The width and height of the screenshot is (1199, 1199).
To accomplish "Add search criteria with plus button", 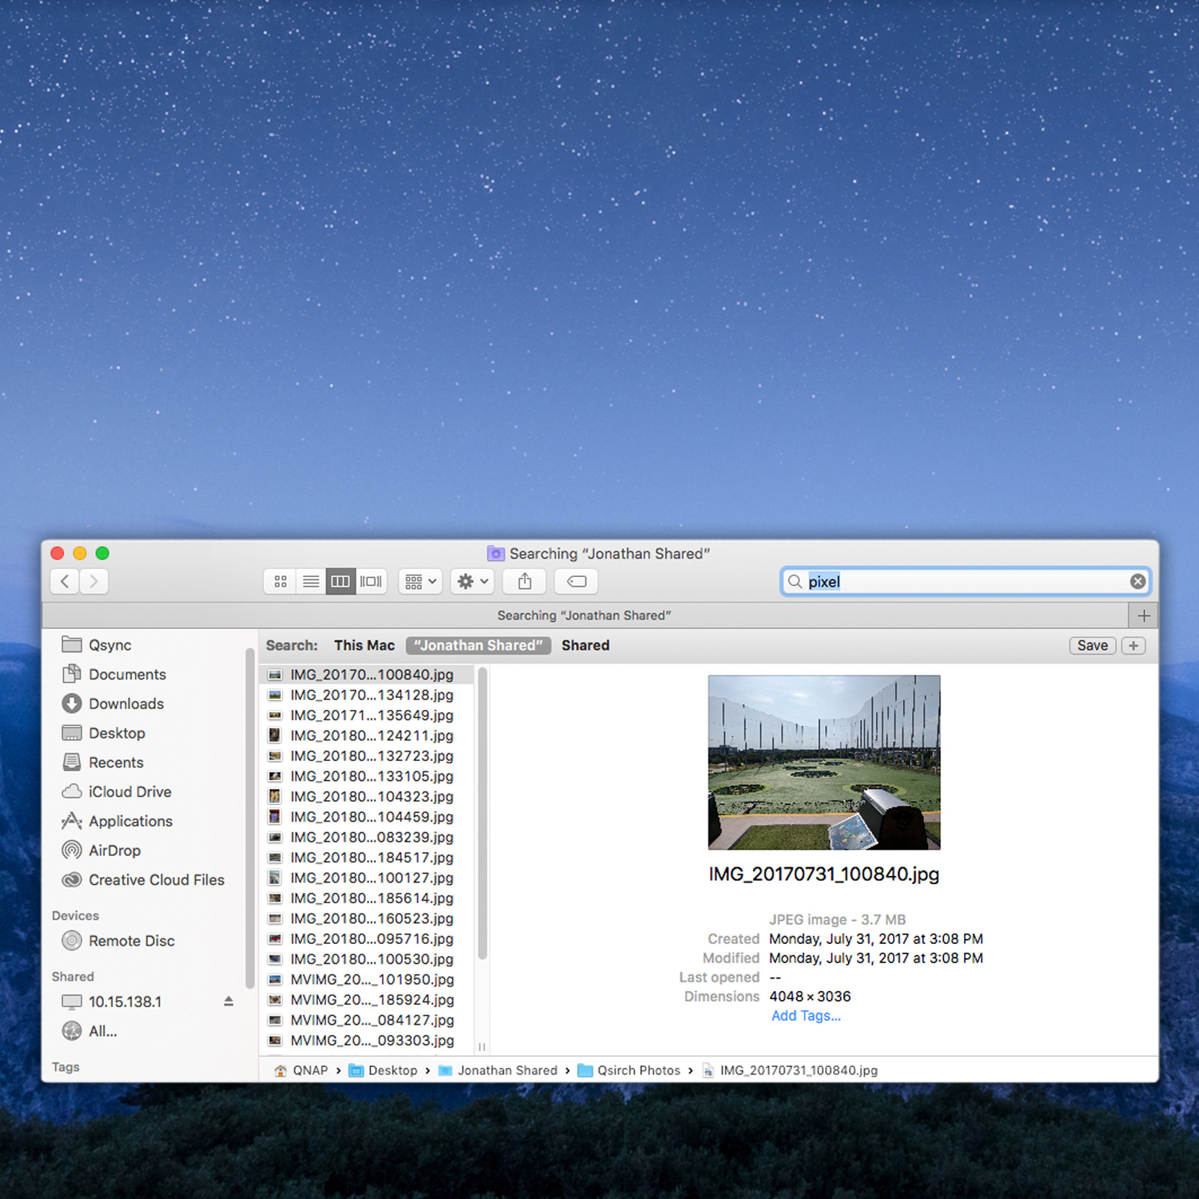I will click(1133, 646).
